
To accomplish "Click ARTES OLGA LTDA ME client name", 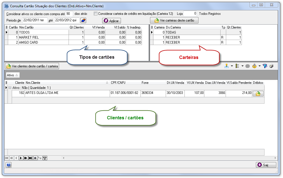I will (42, 93).
